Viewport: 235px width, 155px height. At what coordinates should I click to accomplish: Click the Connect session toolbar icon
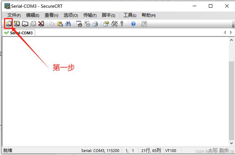point(8,24)
